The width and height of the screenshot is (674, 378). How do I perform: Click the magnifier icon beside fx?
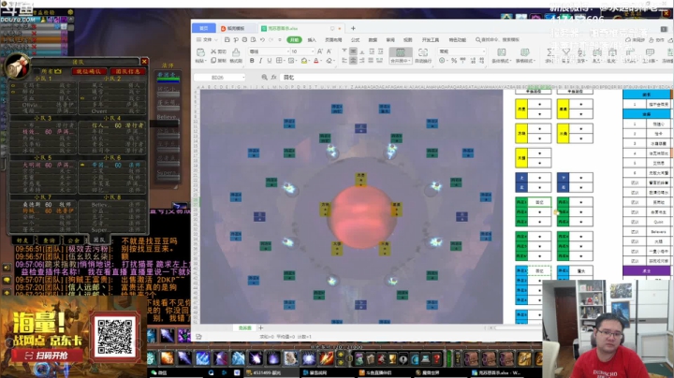(264, 78)
